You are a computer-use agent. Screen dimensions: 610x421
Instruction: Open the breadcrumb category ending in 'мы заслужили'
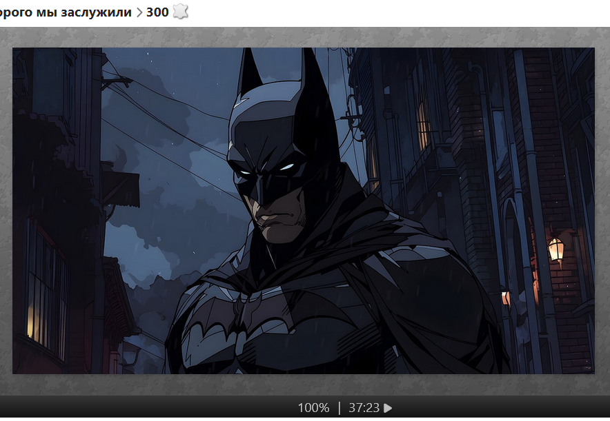pos(66,12)
